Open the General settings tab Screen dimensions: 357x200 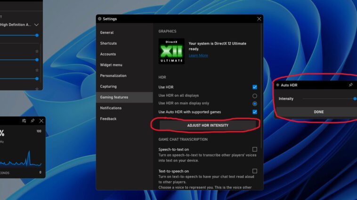(x=124, y=32)
